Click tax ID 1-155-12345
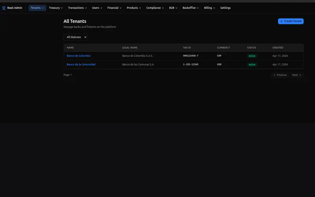Image resolution: width=315 pixels, height=197 pixels. (x=191, y=65)
